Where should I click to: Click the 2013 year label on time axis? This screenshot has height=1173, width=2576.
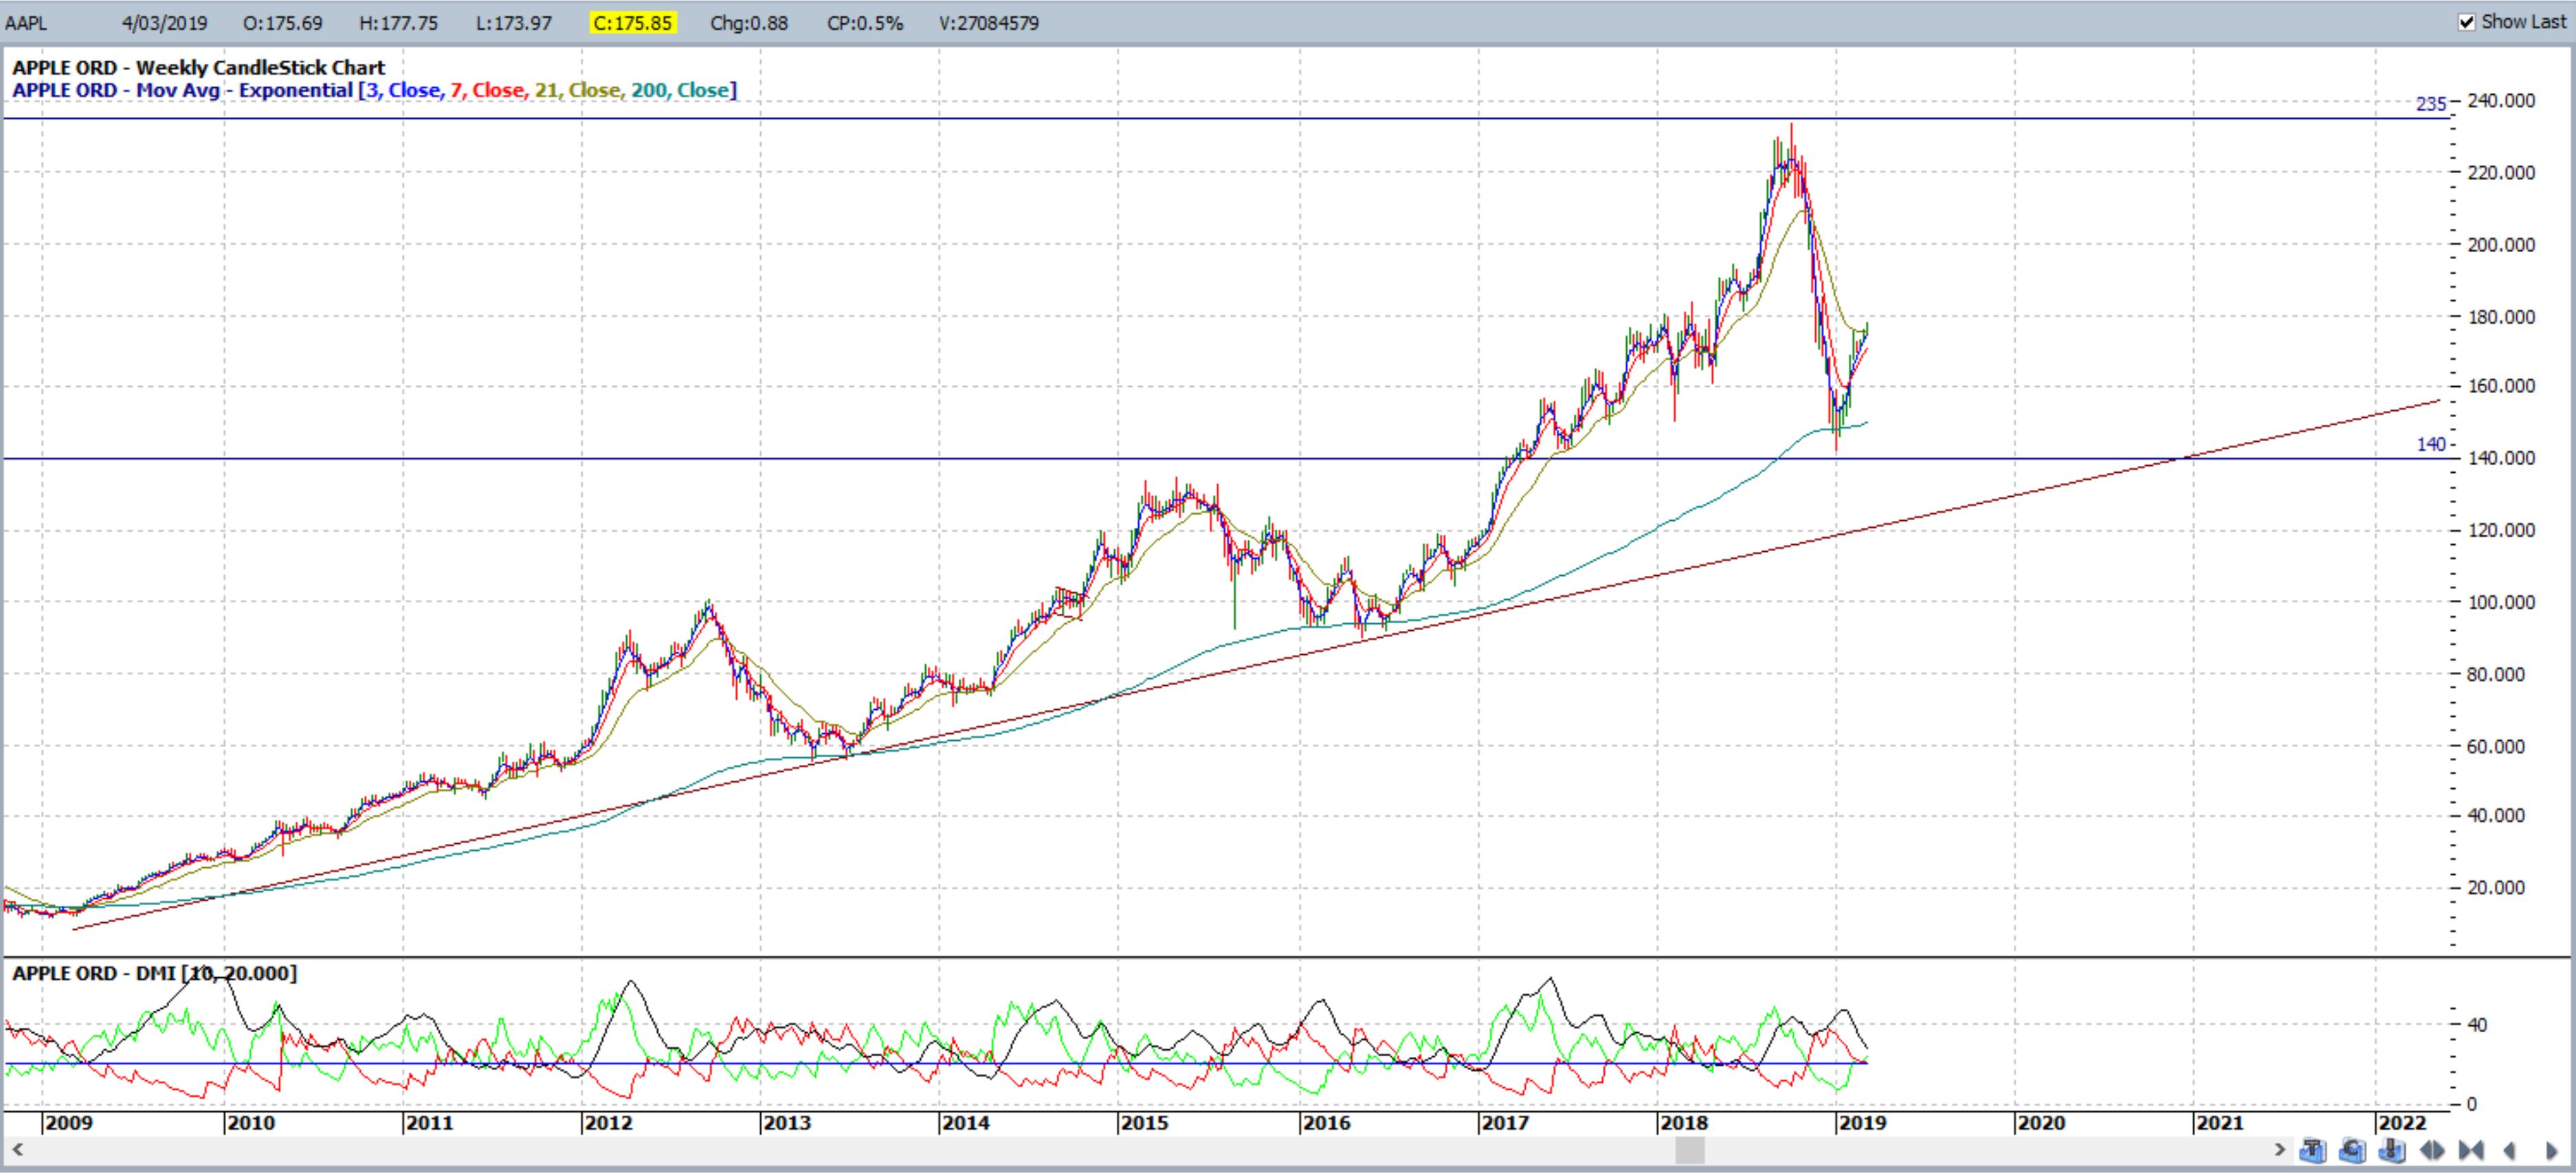[x=786, y=1123]
